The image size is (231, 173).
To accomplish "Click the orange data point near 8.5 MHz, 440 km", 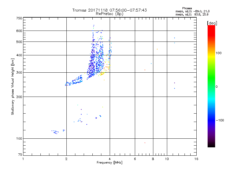I will (x=157, y=49).
